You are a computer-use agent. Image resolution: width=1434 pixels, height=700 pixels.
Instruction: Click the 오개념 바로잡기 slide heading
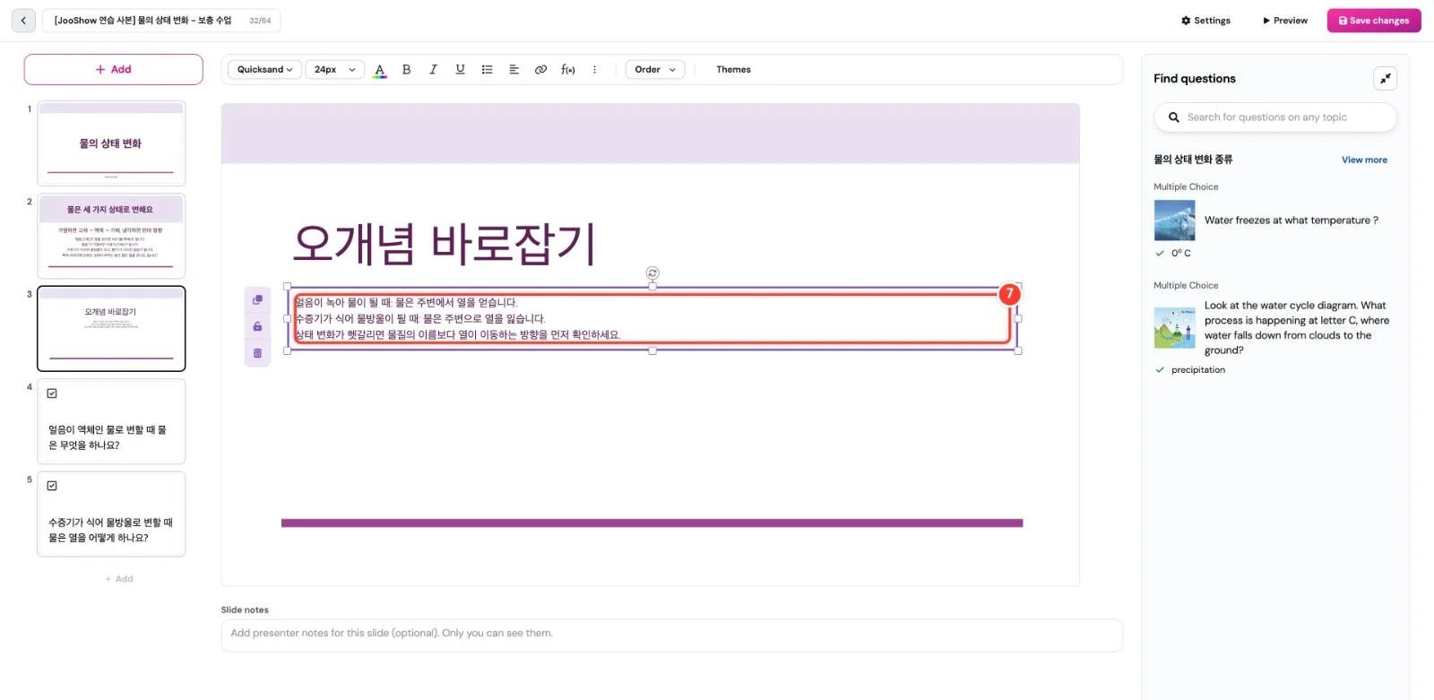[445, 244]
